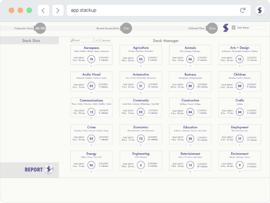Expand the Environment card chevron
Image resolution: width=270 pixels, height=203 pixels.
[239, 171]
